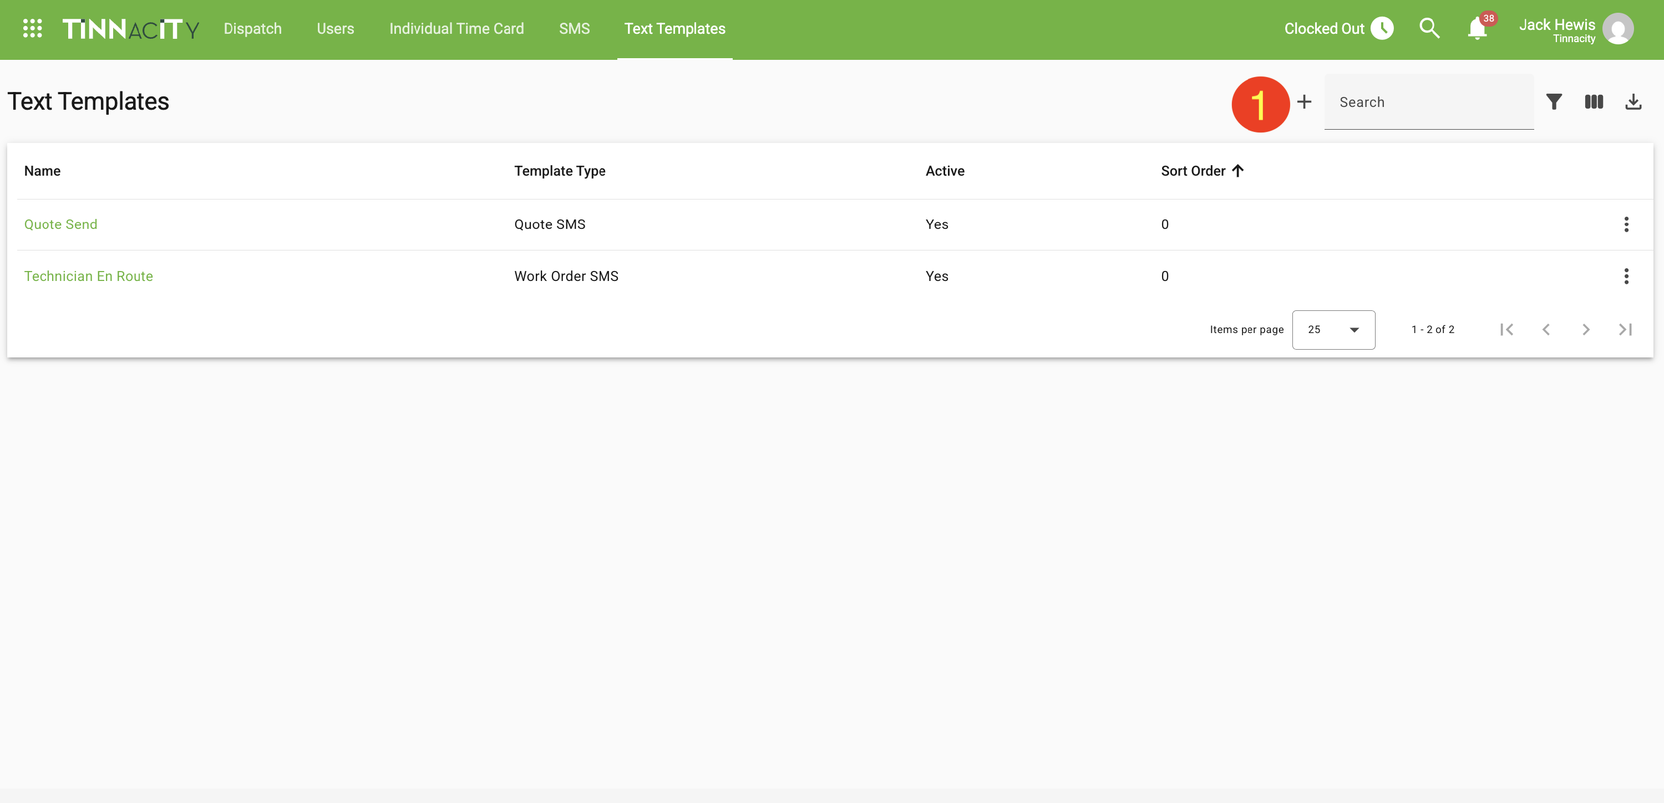Click Yes in Technician En Route row
The height and width of the screenshot is (803, 1664).
click(937, 277)
